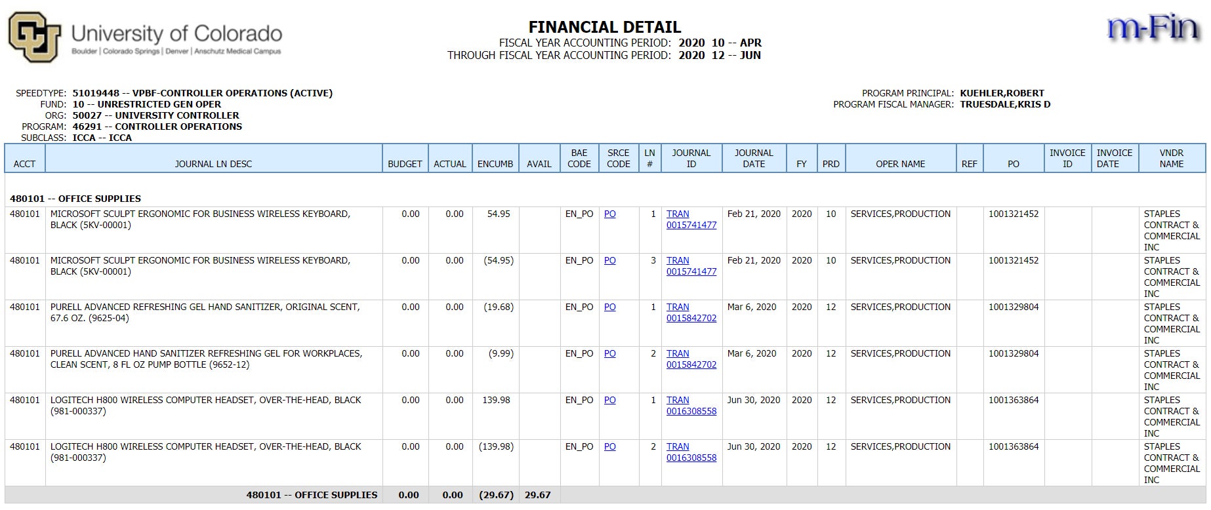Click fiscal manager name TRUESDALE,KRIS D
Screen dimensions: 1211x510
point(1005,104)
